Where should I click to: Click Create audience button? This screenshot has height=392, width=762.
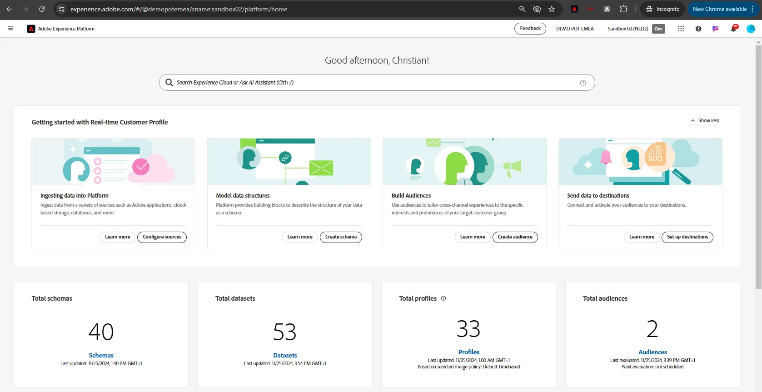point(515,237)
